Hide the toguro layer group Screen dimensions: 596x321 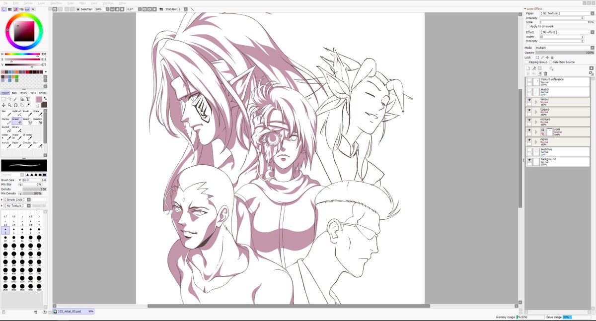coord(529,110)
